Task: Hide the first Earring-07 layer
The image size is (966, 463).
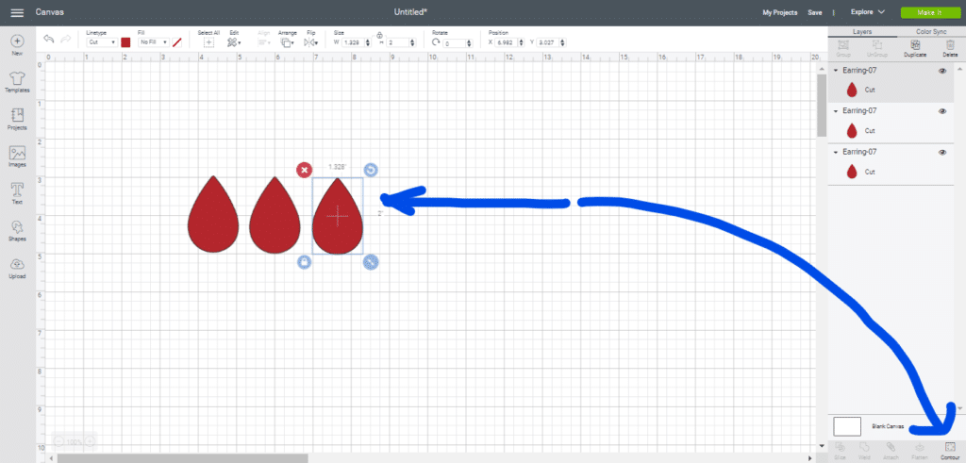Action: [x=941, y=71]
